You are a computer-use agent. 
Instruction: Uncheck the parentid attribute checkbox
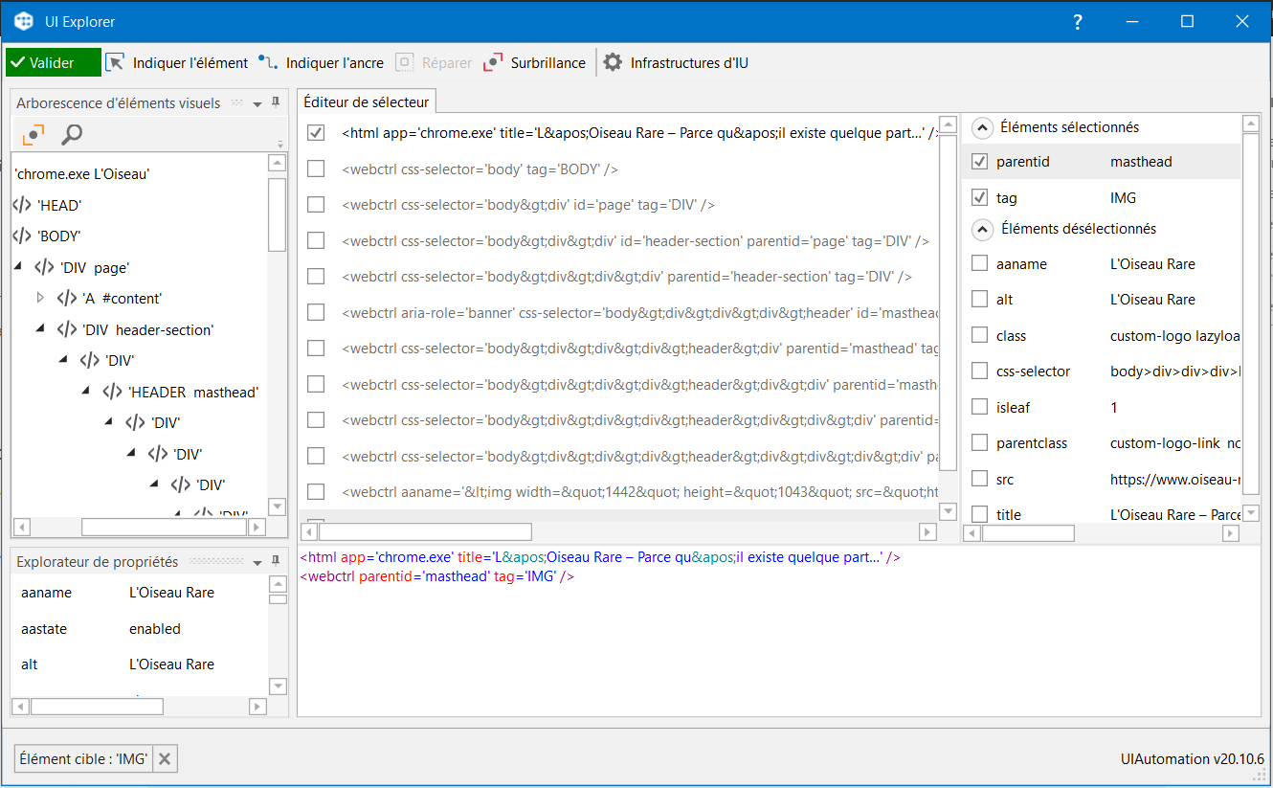click(x=979, y=162)
